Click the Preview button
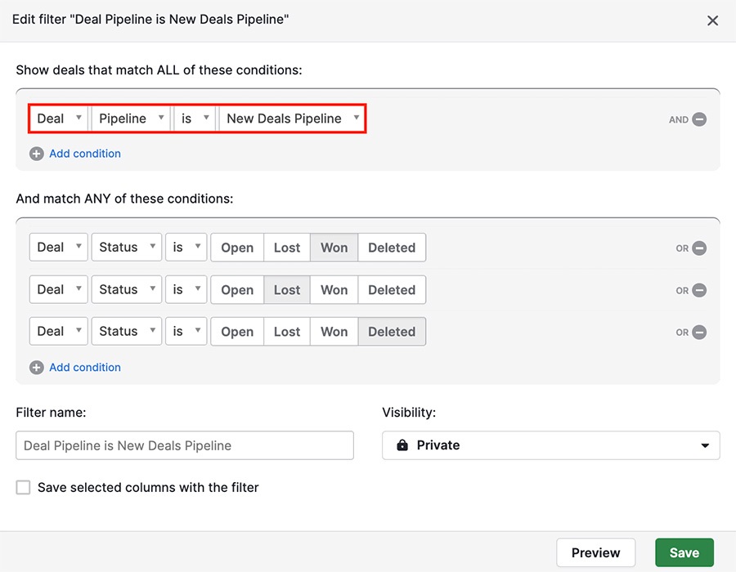 click(x=596, y=552)
